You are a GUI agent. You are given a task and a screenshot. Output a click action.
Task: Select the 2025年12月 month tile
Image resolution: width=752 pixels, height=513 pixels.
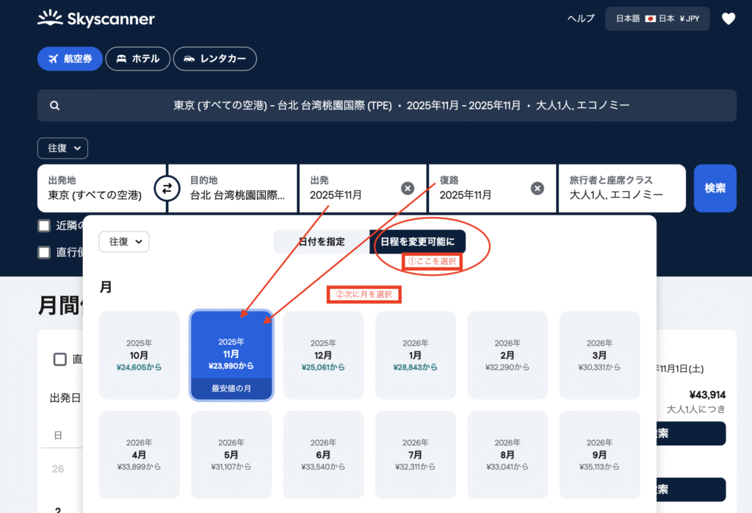pos(323,356)
